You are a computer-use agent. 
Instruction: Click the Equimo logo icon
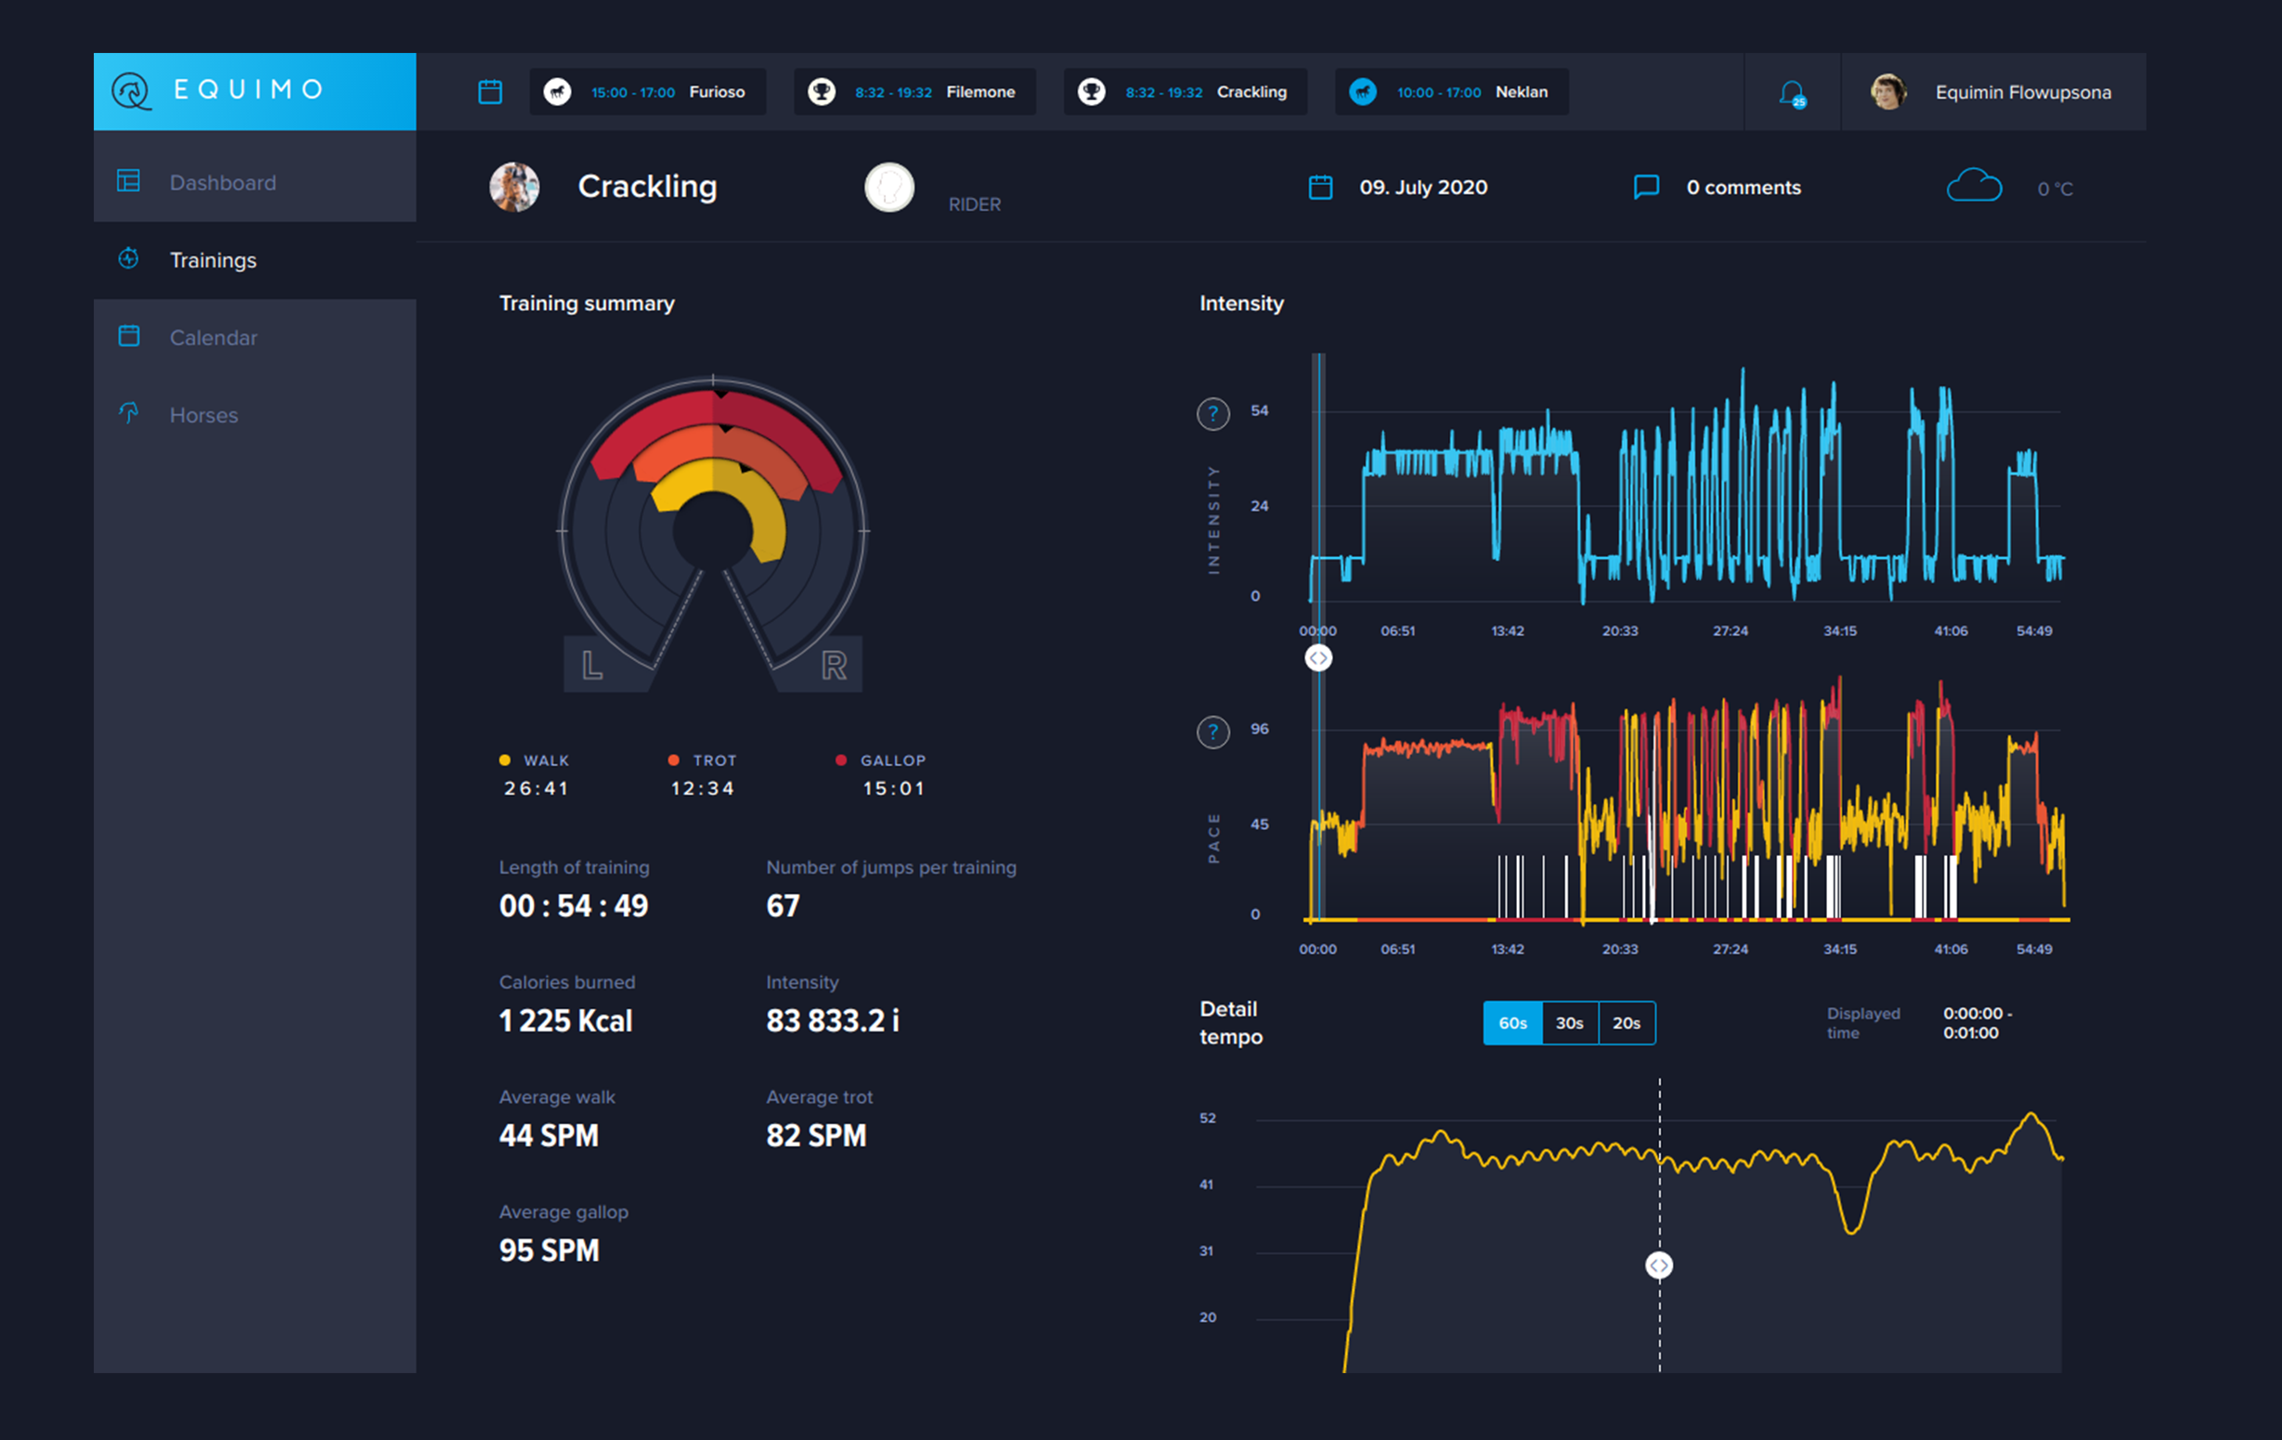(x=131, y=91)
